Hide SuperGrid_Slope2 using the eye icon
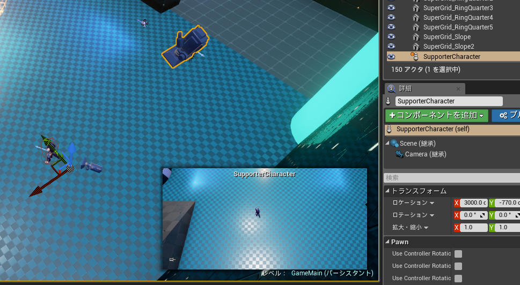 click(x=391, y=46)
